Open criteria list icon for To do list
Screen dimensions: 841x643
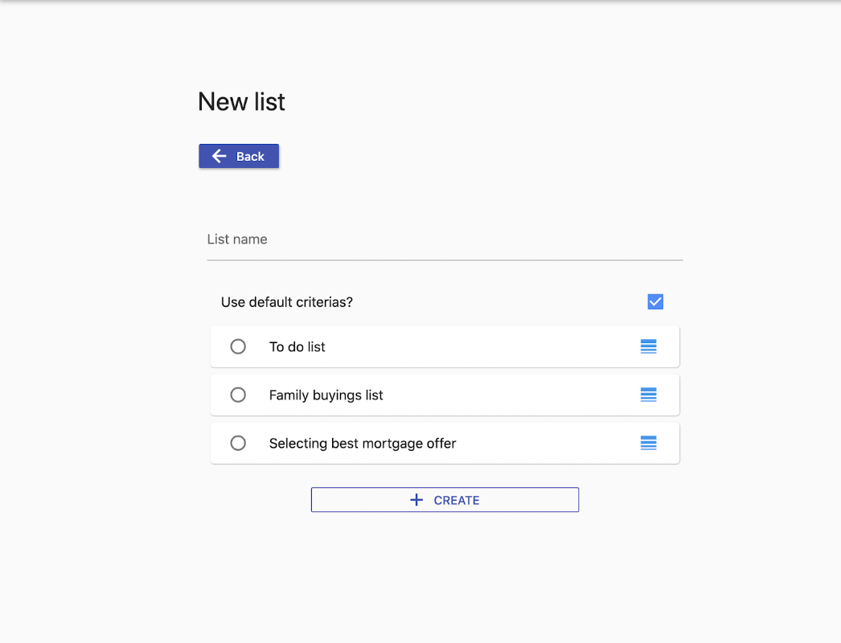pyautogui.click(x=648, y=346)
